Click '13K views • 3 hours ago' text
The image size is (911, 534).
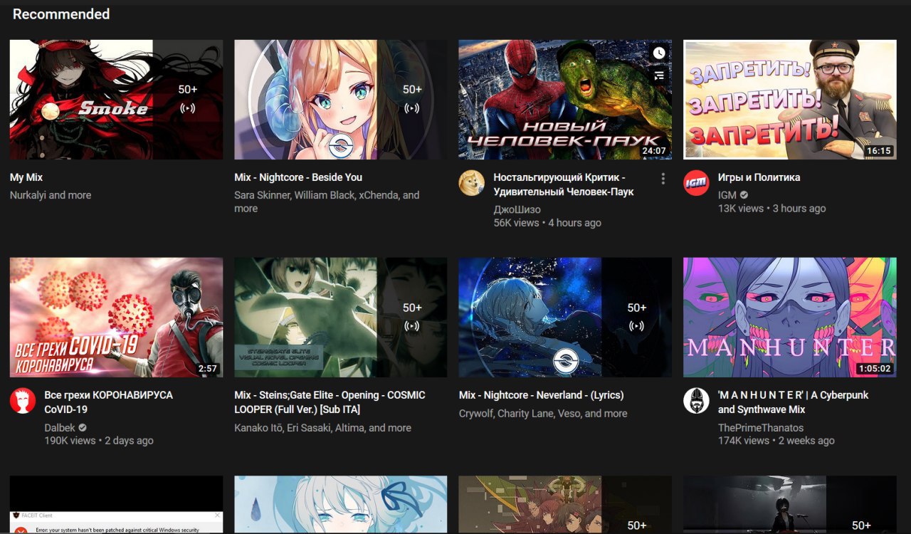[x=772, y=209]
